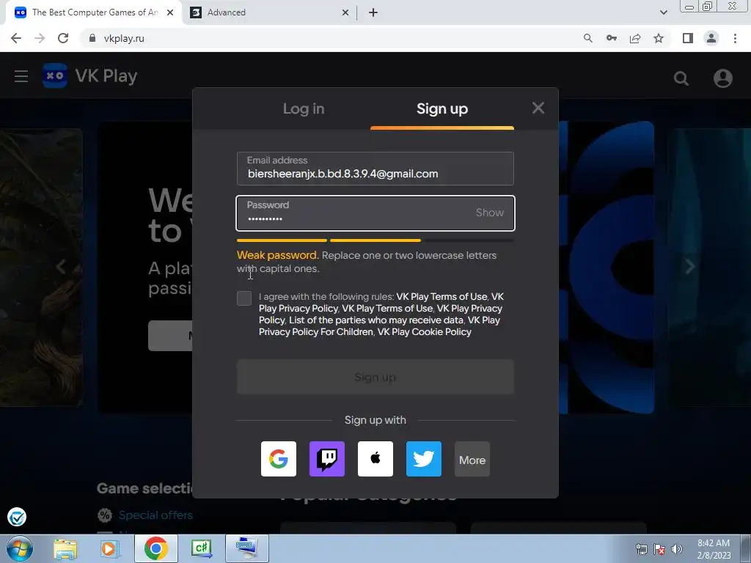The width and height of the screenshot is (751, 563).
Task: Open the keyboard monitor taskbar app
Action: (x=246, y=548)
